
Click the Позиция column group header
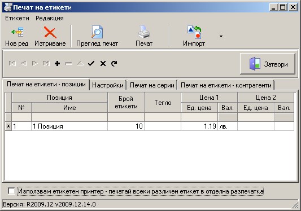tap(59, 98)
